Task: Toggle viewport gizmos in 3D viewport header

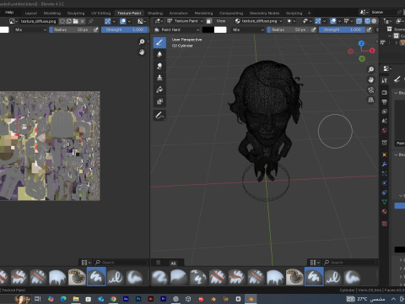Action: [x=318, y=21]
